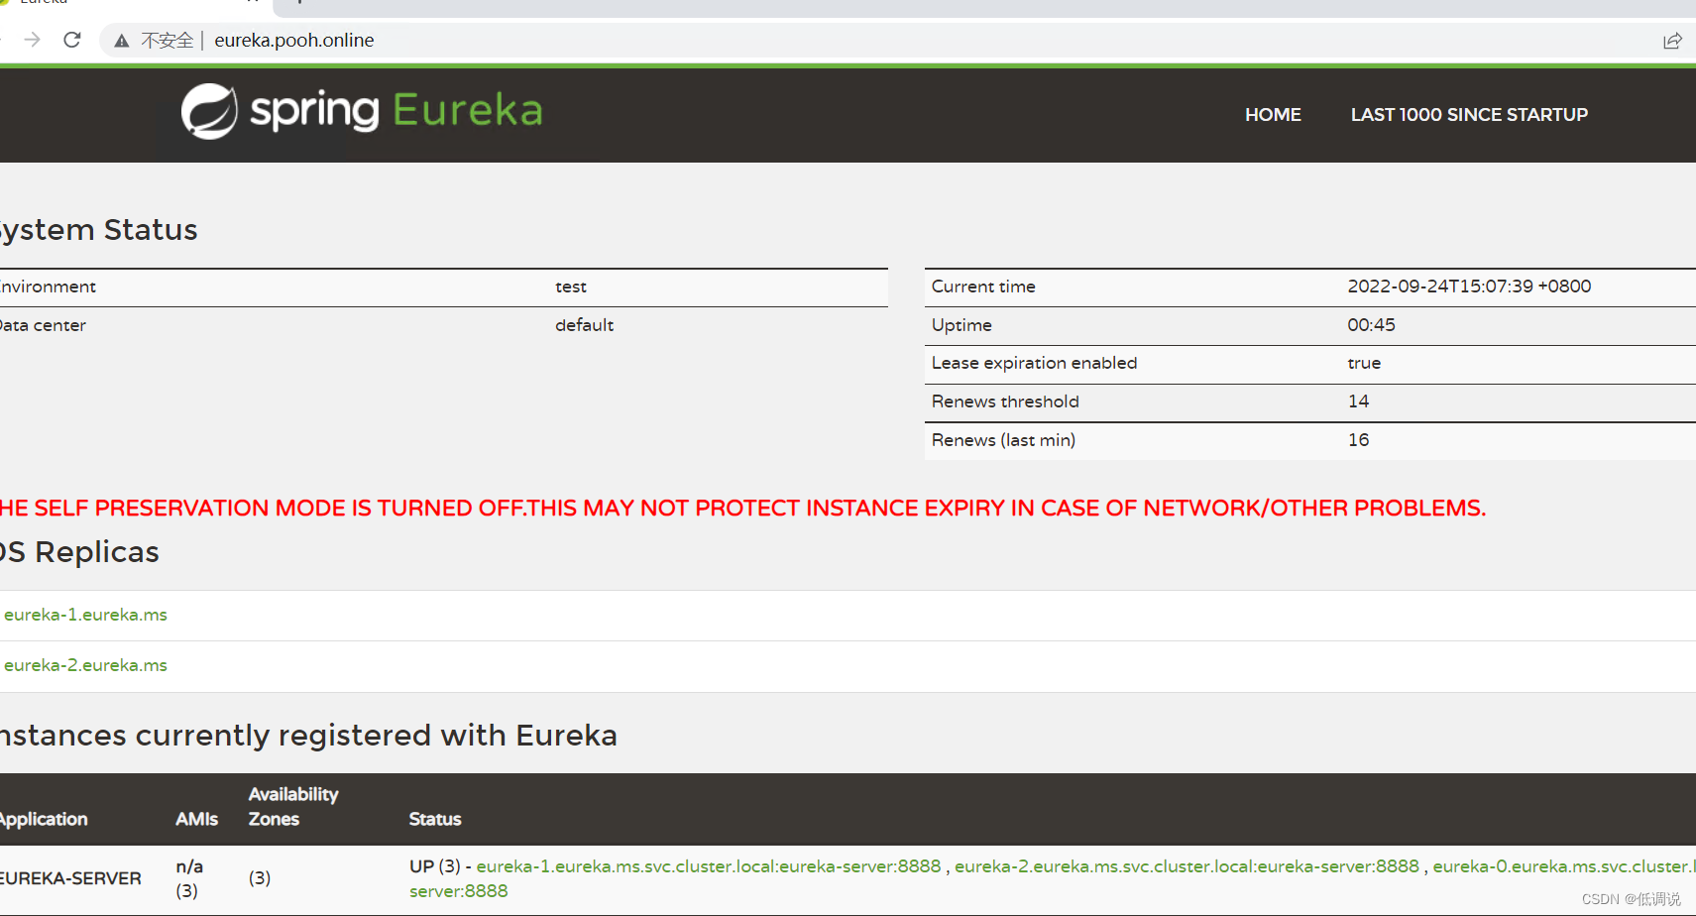Select the Uptime value 00:45
Screen dimensions: 1696x916
coord(1371,325)
